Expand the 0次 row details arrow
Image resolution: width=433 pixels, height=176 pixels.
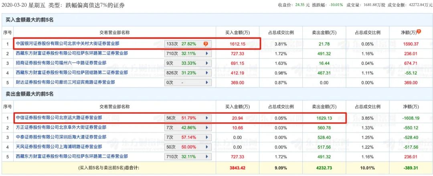(x=207, y=82)
